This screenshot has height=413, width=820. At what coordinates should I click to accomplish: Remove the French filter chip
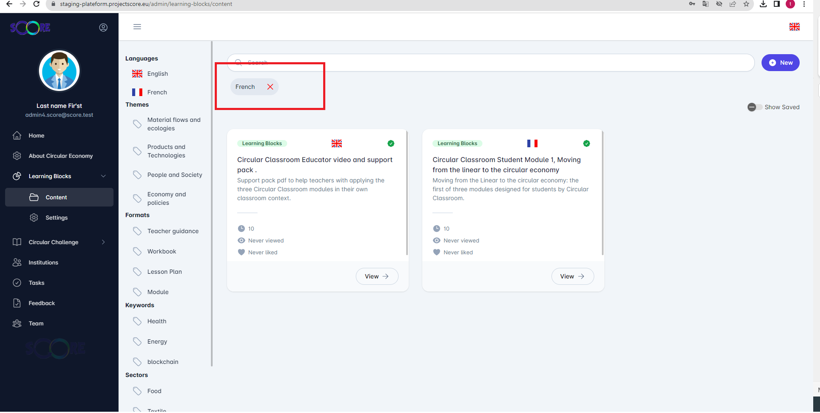click(x=270, y=87)
